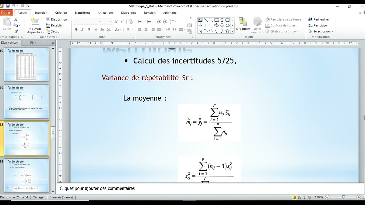Open the font size combo box

click(108, 22)
